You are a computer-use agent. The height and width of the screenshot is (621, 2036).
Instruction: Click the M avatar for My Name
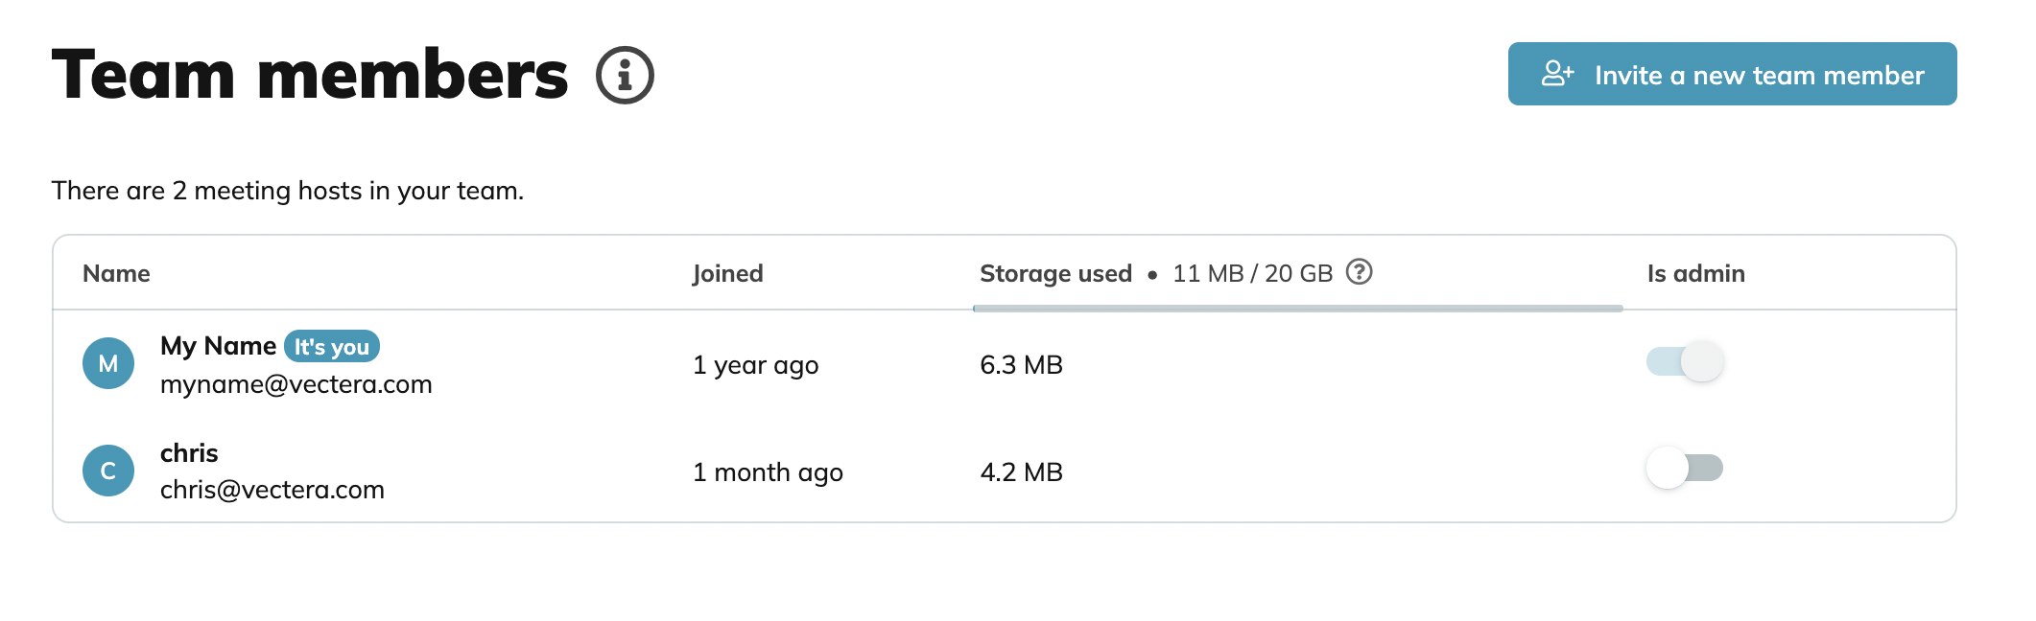click(108, 363)
